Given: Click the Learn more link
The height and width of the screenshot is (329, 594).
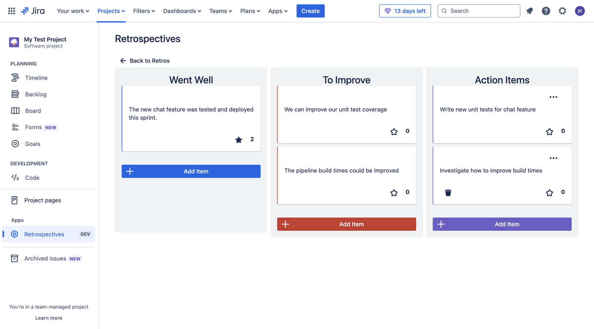Looking at the screenshot, I should [49, 318].
